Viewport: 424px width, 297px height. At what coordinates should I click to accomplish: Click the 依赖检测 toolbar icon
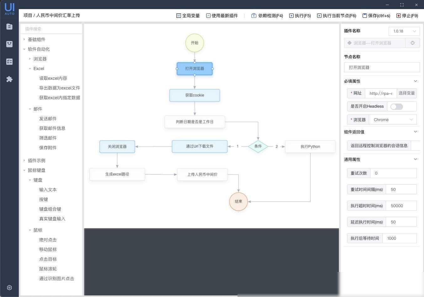pos(254,16)
